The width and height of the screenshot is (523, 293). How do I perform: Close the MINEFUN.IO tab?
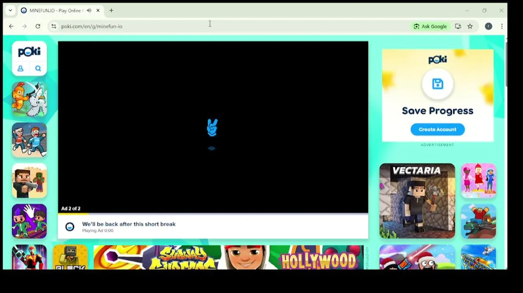tap(98, 11)
